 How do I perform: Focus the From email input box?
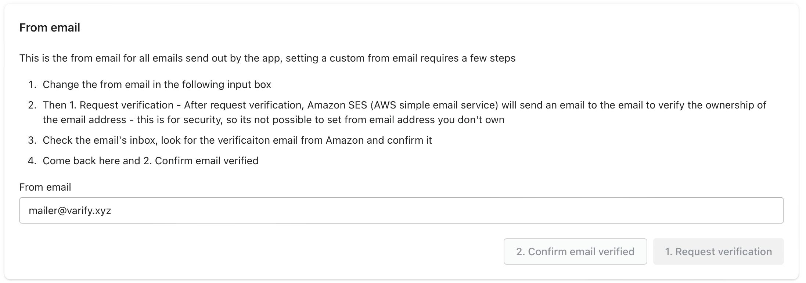[401, 210]
